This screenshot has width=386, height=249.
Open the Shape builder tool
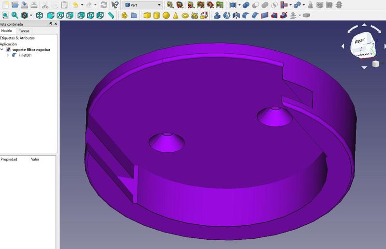click(204, 15)
